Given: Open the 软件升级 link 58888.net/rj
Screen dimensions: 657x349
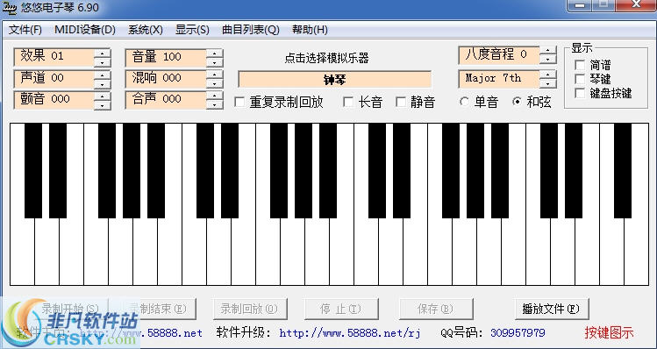Looking at the screenshot, I should tap(350, 333).
